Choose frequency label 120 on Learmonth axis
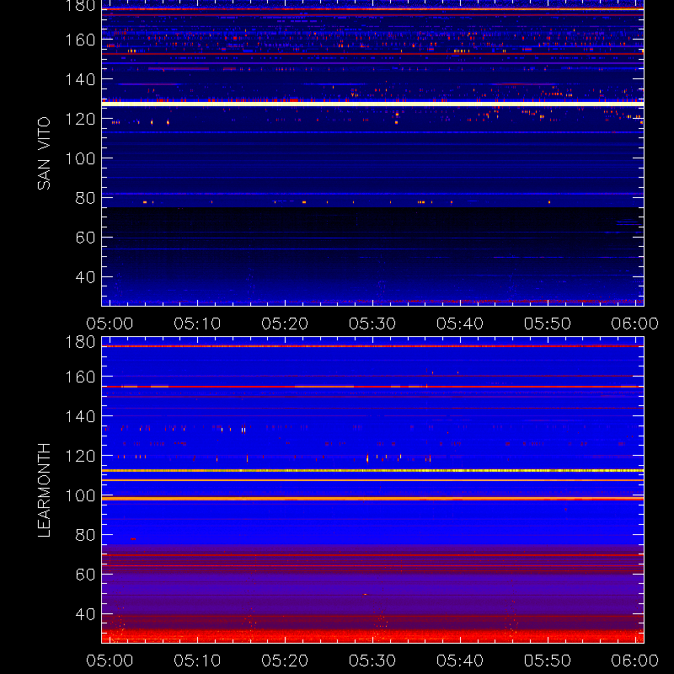 coord(80,456)
